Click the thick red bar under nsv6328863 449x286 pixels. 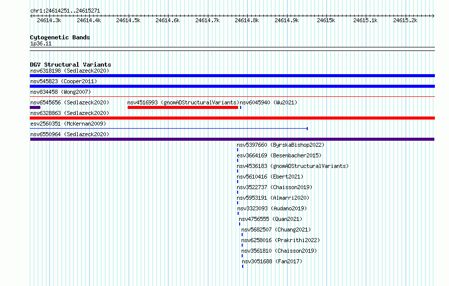(x=232, y=118)
